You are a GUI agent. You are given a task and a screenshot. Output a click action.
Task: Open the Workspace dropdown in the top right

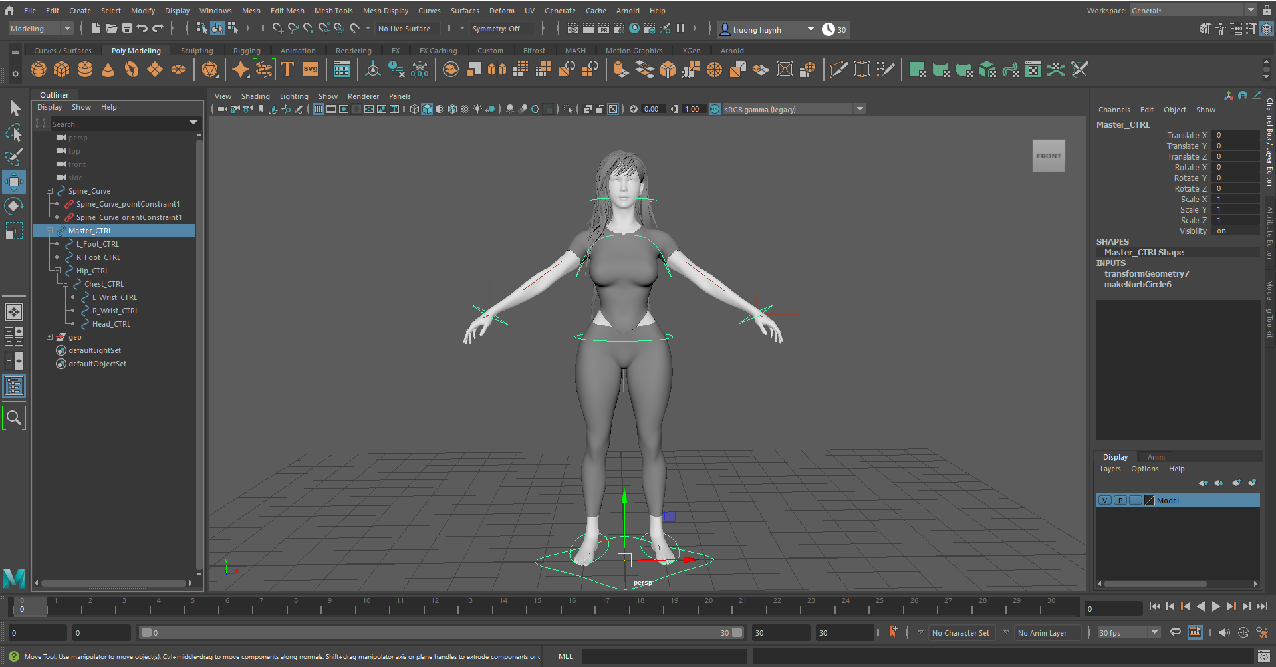[x=1251, y=9]
